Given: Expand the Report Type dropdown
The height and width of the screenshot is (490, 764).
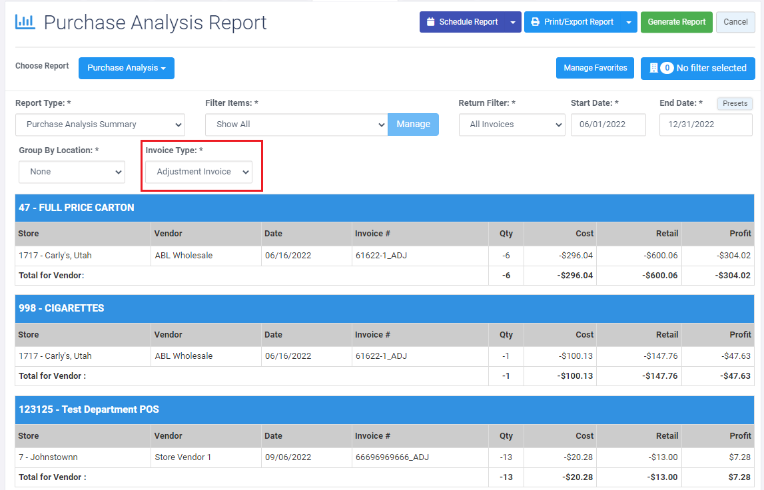Looking at the screenshot, I should (100, 124).
